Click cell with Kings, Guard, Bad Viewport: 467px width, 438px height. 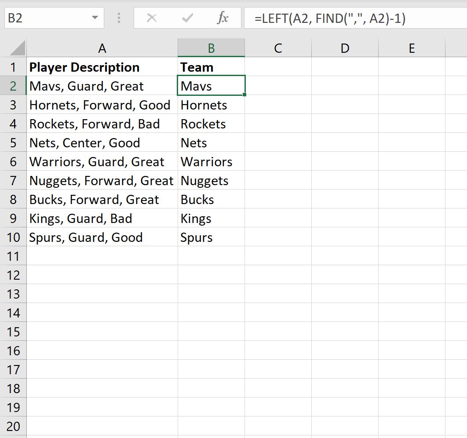[x=102, y=218]
